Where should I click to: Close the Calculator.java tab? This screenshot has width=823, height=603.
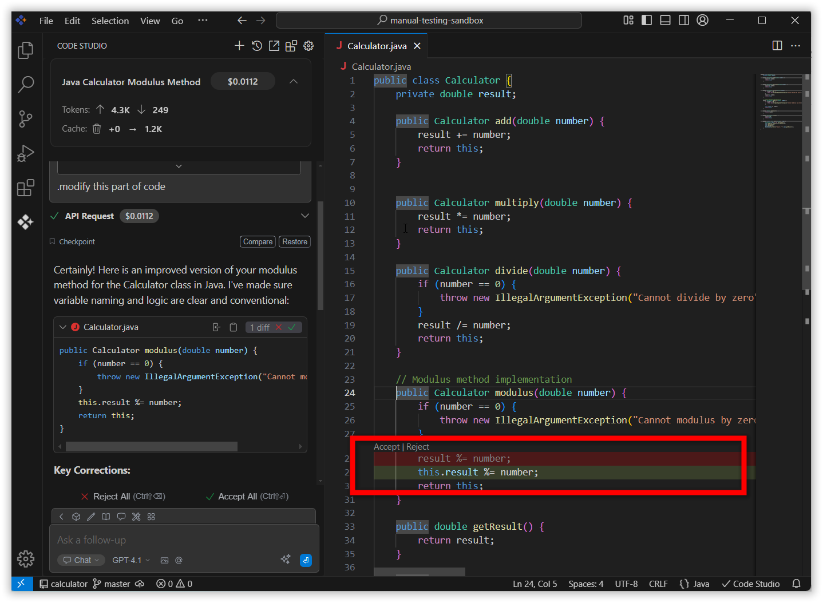[x=417, y=46]
